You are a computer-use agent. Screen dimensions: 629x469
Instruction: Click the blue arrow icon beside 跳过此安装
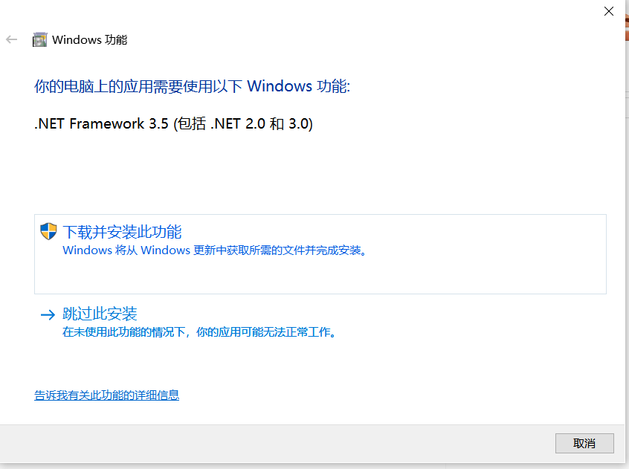point(48,314)
